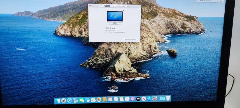This screenshot has height=108, width=240.
Task: Switch to the Overview tab
Action: point(101,6)
